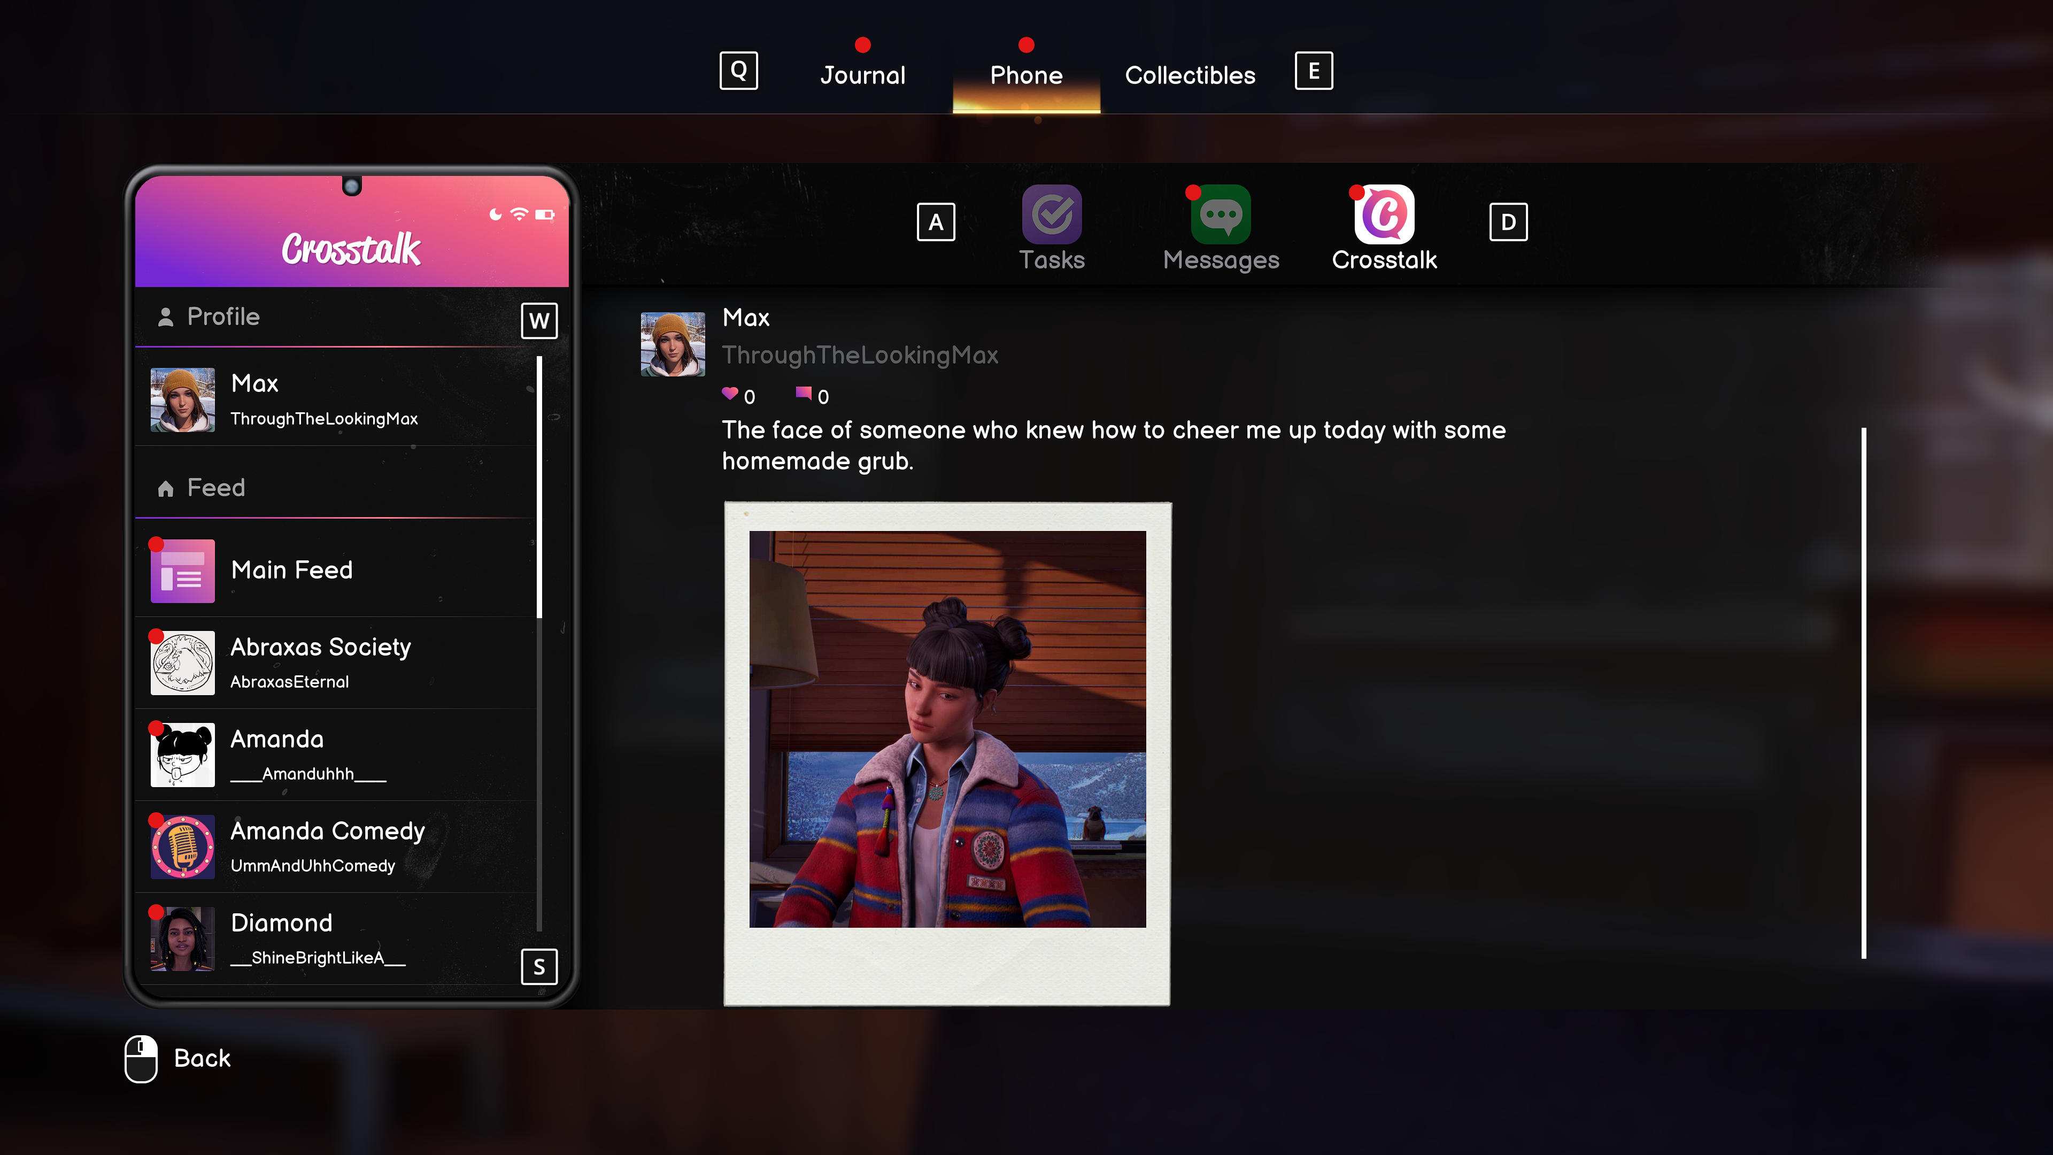
Task: Open the Messages app icon
Action: coord(1220,214)
